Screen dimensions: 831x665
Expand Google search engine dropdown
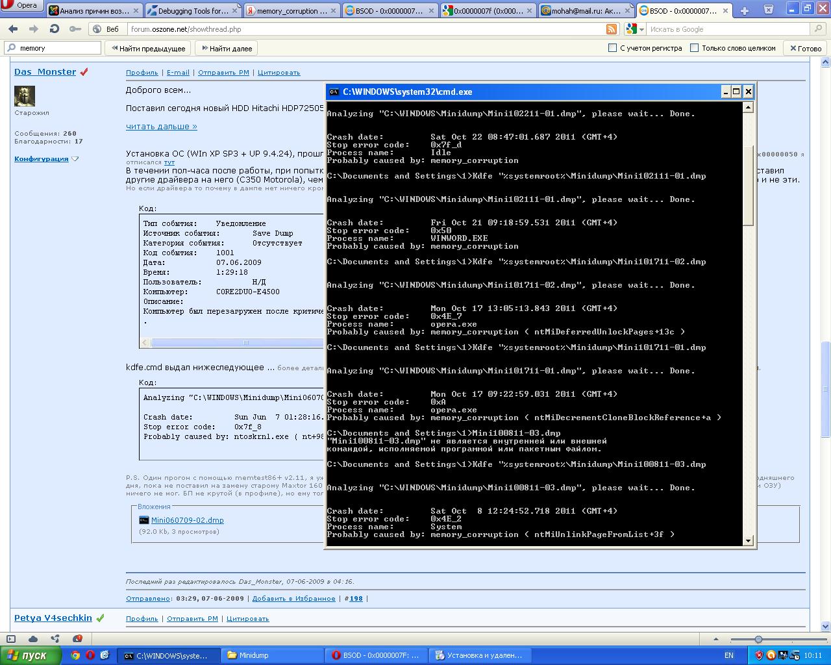(636, 29)
